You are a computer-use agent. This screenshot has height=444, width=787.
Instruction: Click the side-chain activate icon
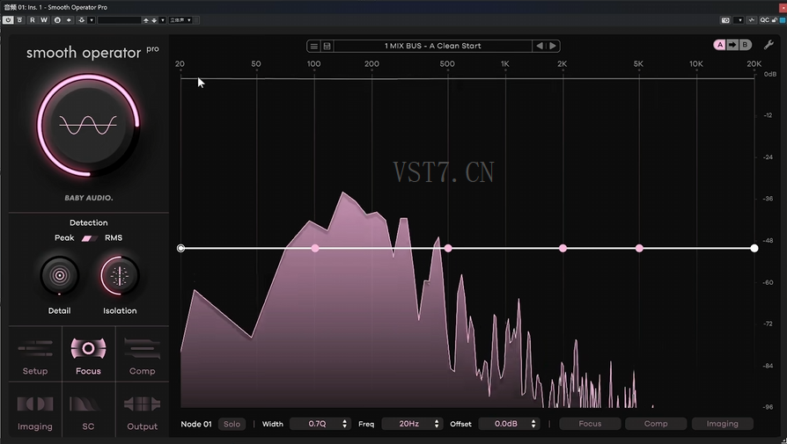(82, 20)
